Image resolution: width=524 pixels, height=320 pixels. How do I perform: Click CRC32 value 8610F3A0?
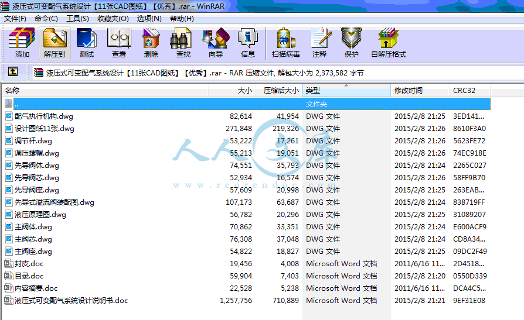point(469,129)
